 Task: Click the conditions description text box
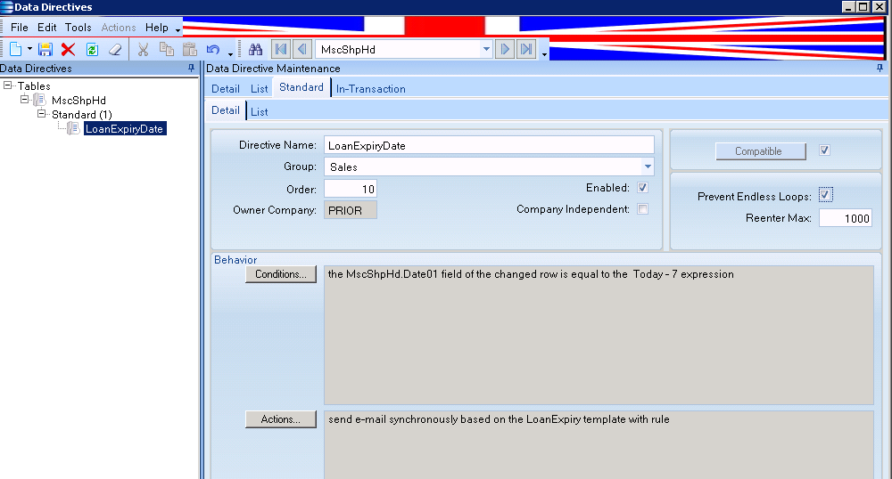click(x=599, y=335)
